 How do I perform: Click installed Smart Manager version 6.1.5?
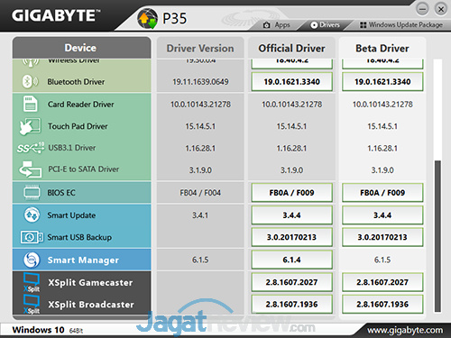coord(200,260)
